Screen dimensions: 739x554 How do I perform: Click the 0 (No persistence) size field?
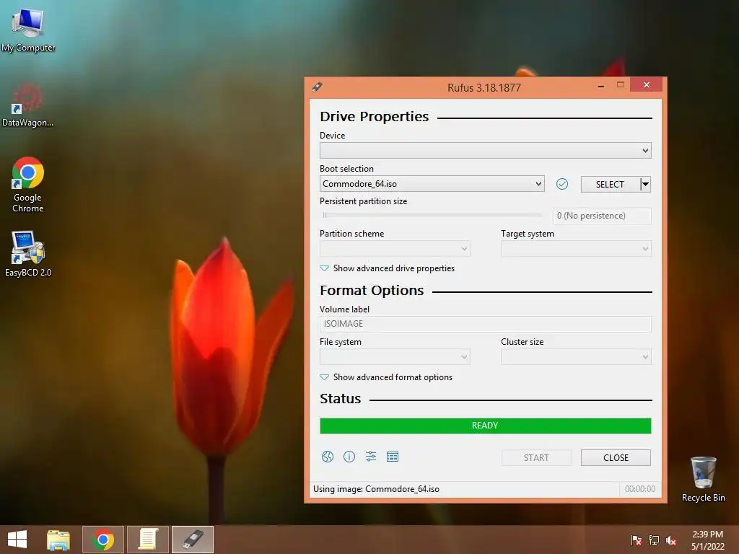602,216
